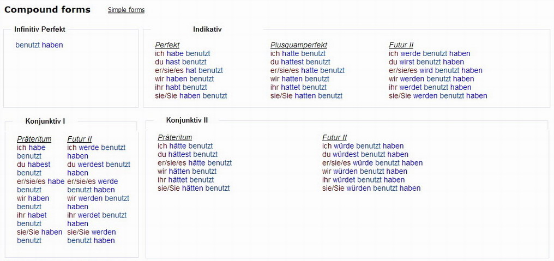Click 'du würdest benutzt haben'

(365, 154)
